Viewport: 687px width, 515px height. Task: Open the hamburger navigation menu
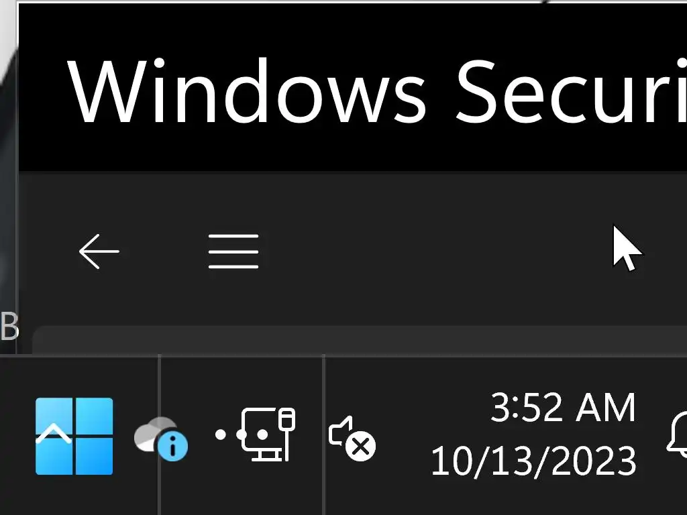(233, 251)
